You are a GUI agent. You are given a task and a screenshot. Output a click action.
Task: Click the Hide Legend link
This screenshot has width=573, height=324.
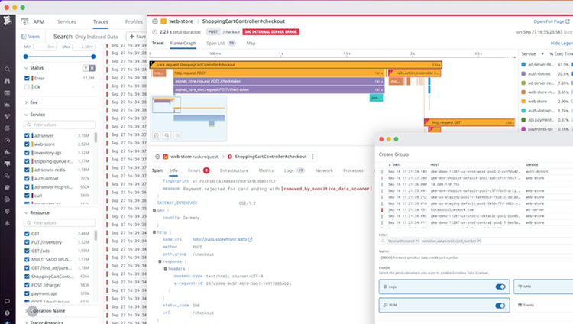click(562, 43)
